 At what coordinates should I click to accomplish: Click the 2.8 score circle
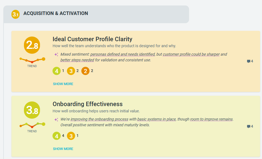pos(32,44)
